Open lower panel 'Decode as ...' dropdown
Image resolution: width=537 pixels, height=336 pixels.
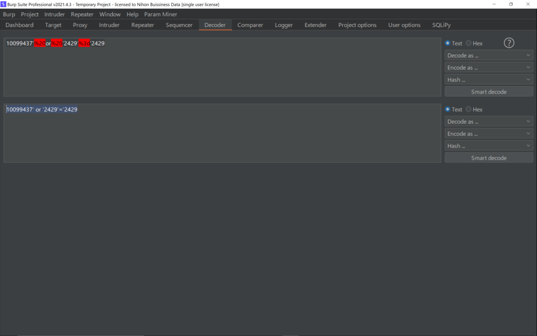489,121
